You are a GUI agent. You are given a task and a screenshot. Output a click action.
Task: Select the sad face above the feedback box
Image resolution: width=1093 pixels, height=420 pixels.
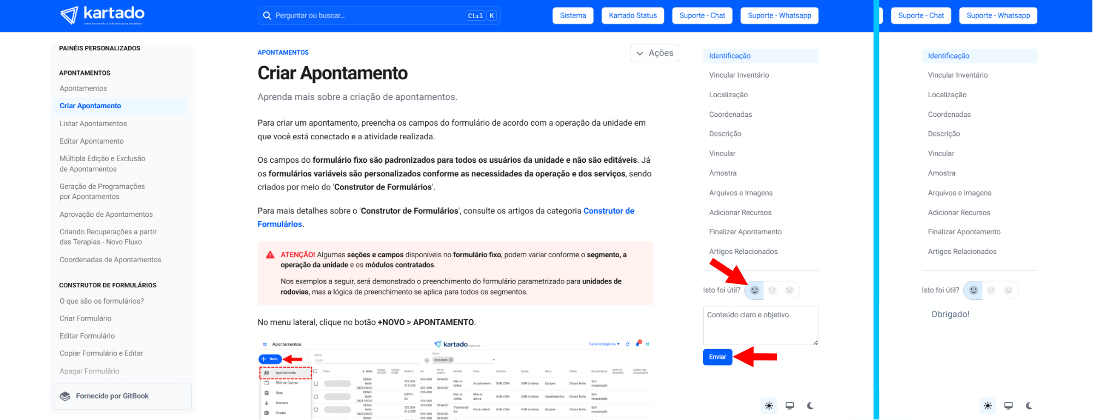pyautogui.click(x=789, y=290)
